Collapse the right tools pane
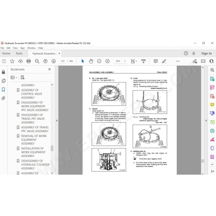Screen dimensions: 216x216 coord(212,171)
